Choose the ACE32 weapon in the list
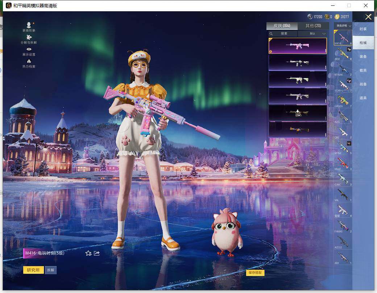377x293 pixels. 343,241
